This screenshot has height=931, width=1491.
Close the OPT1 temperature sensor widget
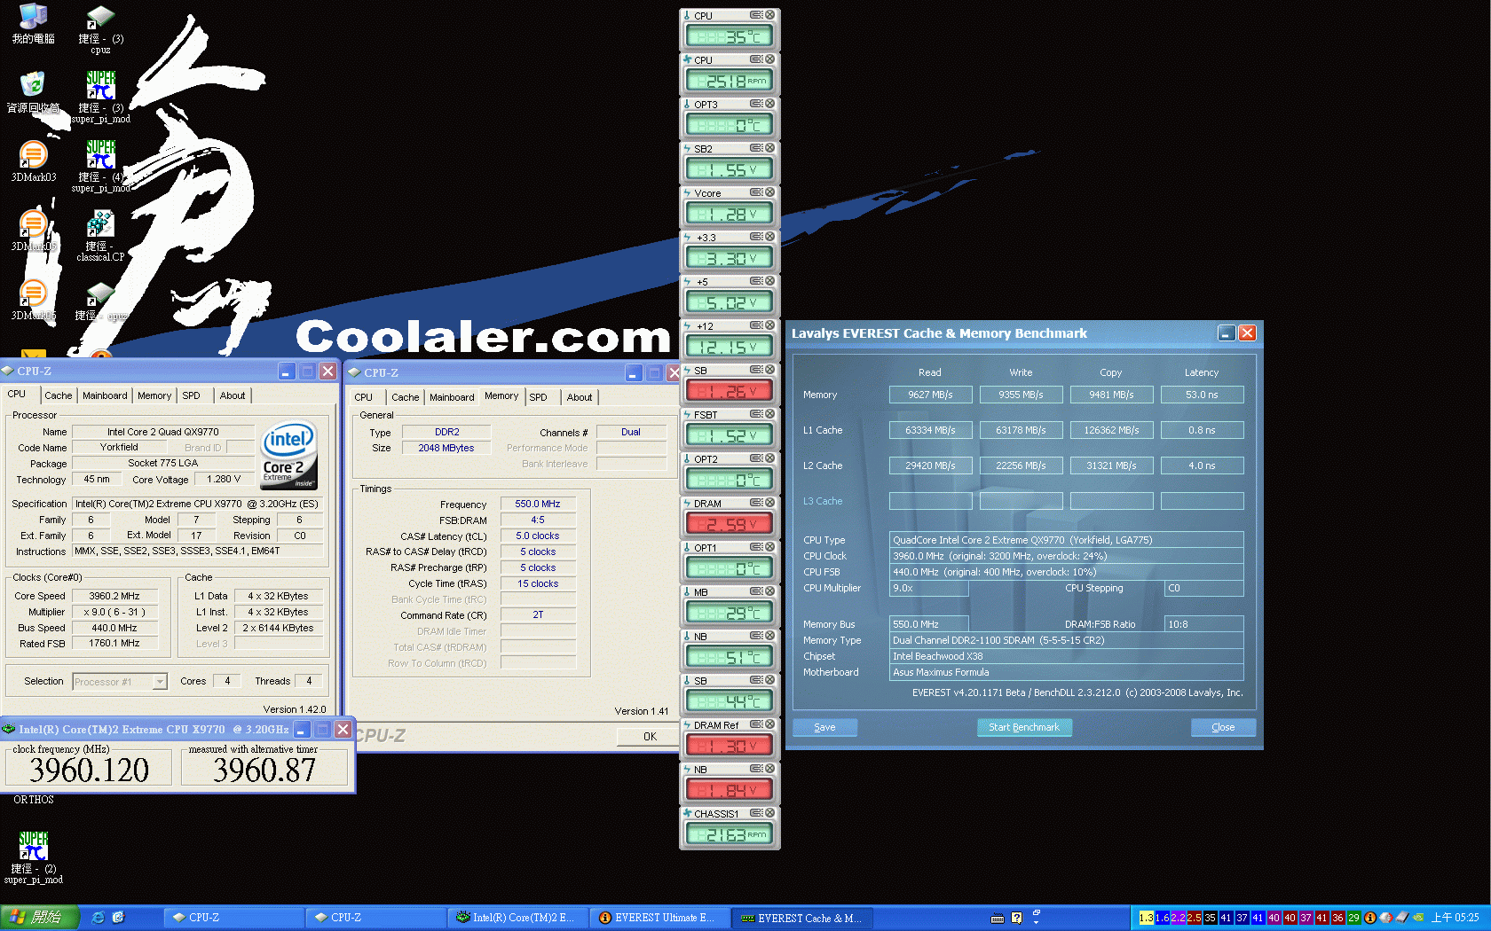(770, 547)
